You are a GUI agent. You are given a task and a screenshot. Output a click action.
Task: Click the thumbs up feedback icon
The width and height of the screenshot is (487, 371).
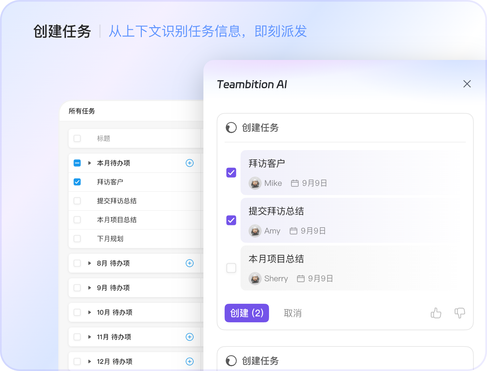436,313
